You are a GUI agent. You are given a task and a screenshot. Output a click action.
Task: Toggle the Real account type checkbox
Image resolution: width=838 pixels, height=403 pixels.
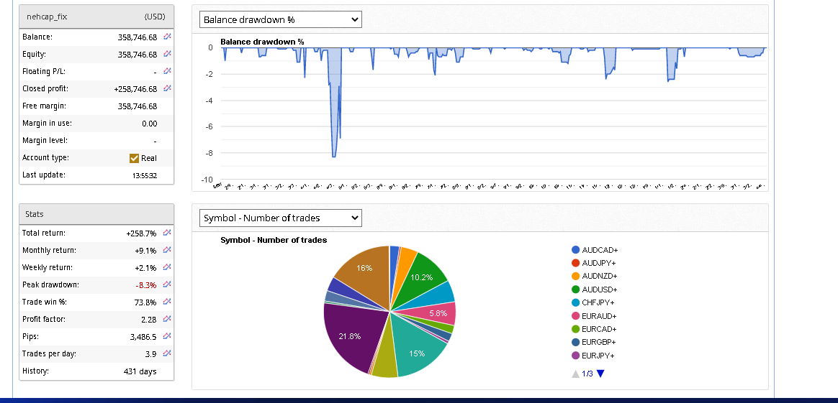(x=134, y=158)
